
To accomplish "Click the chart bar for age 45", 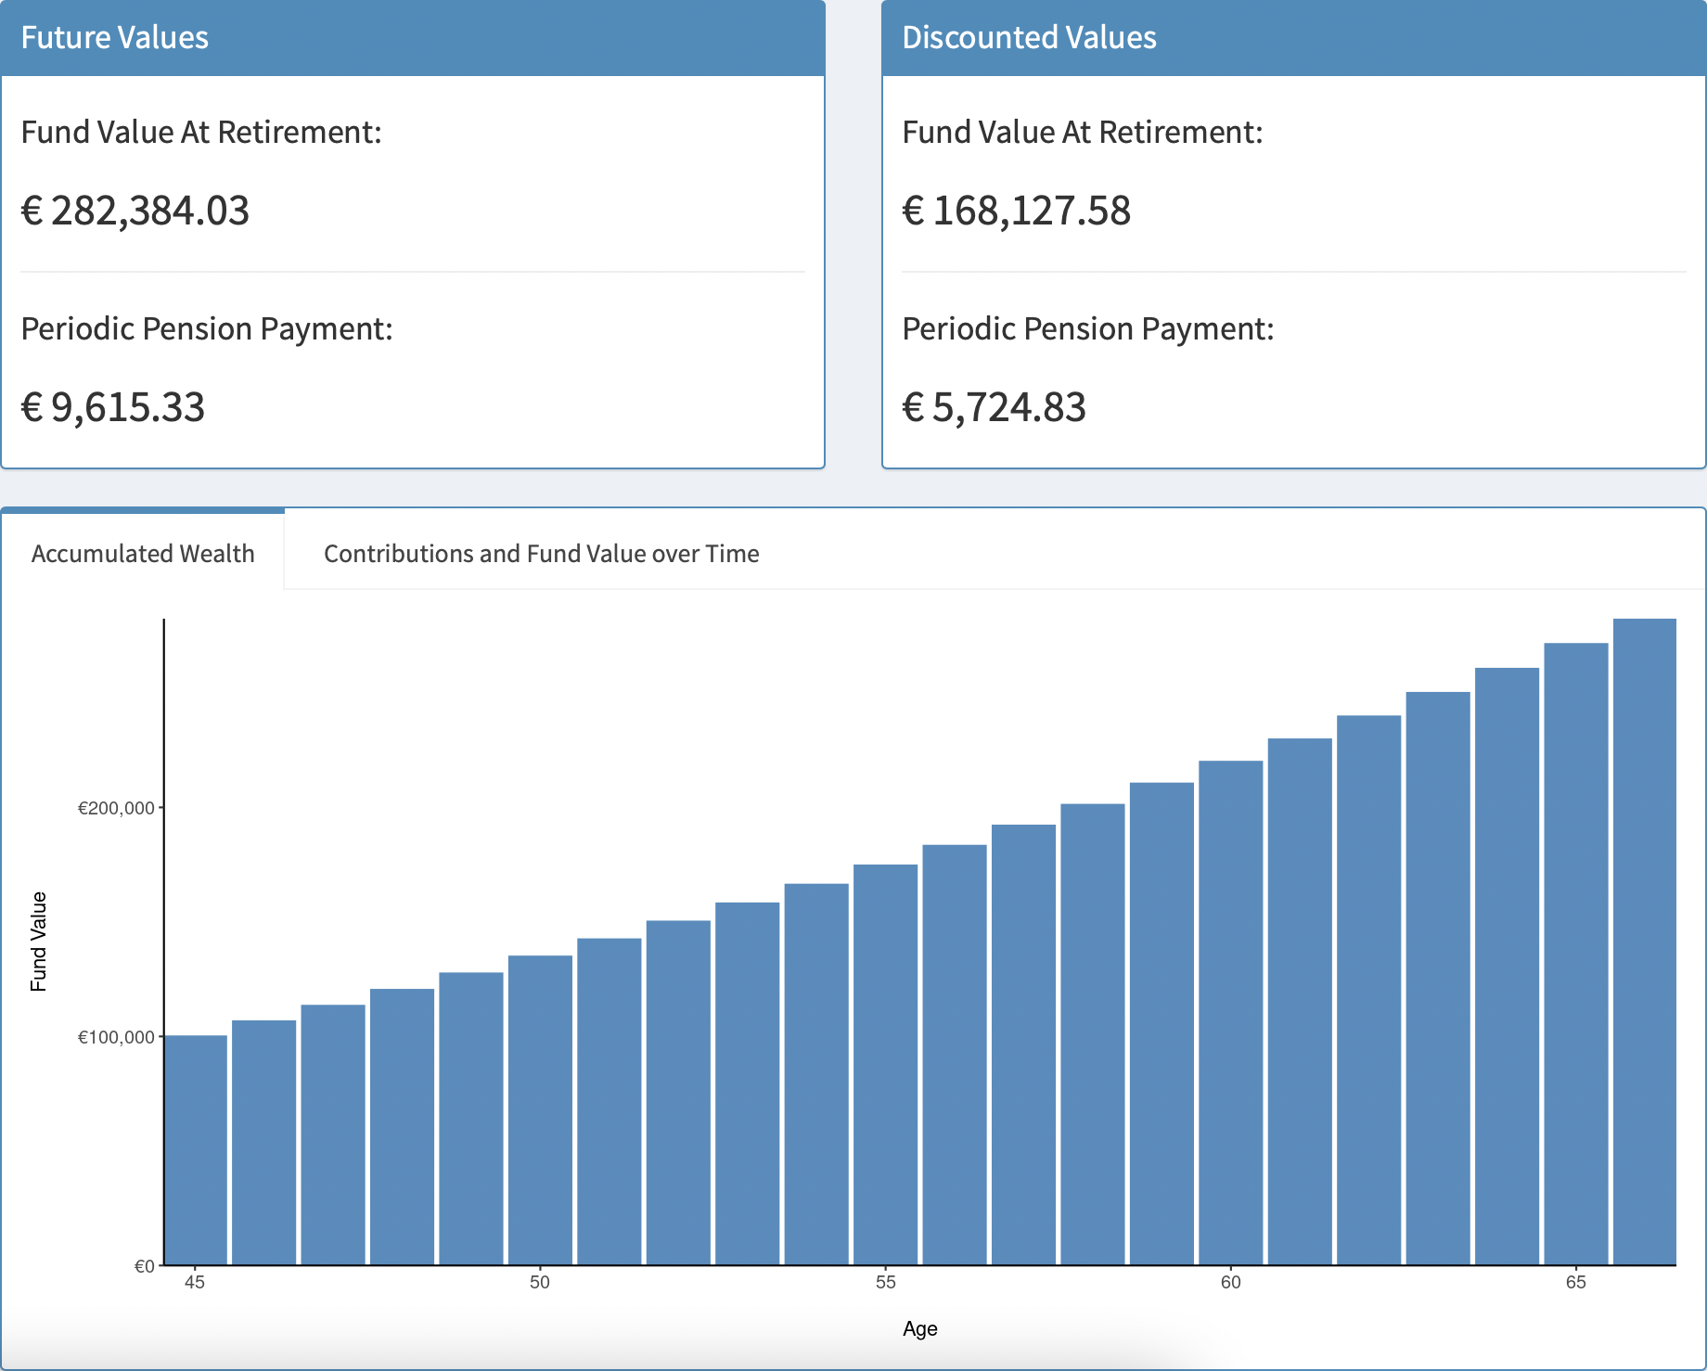I will (196, 1150).
